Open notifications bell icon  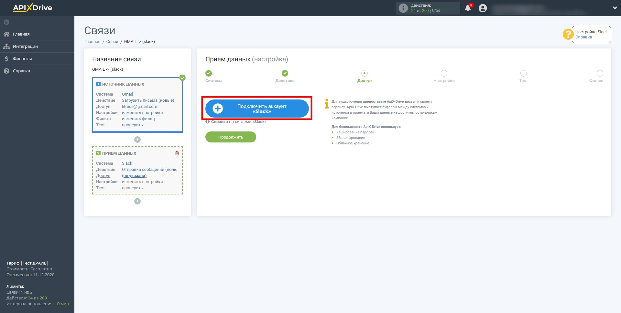coord(468,8)
